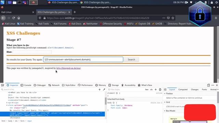Open the Storage panel
The image size is (219, 123).
[114, 85]
